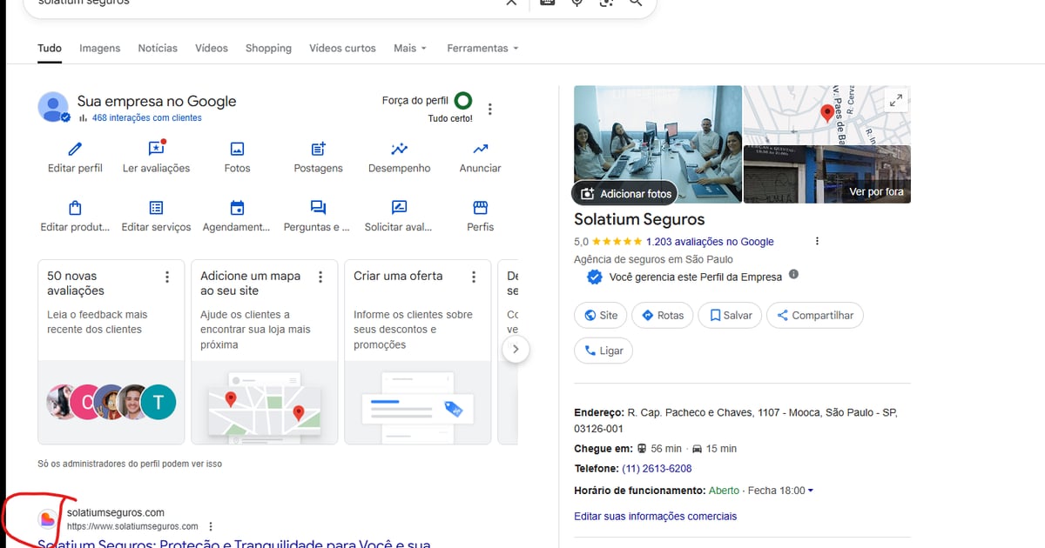This screenshot has width=1045, height=548.
Task: Switch to Shopping tab
Action: (268, 48)
